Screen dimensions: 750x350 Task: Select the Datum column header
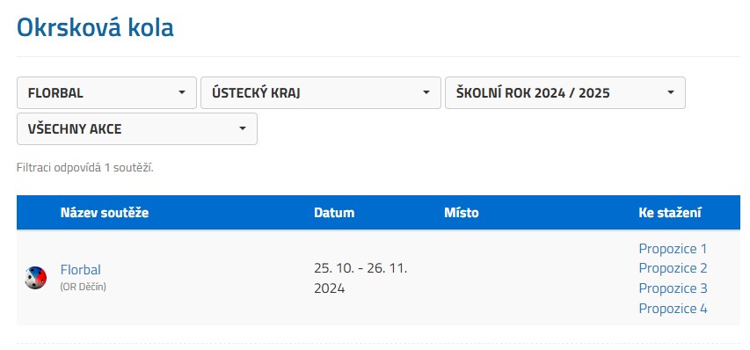334,213
